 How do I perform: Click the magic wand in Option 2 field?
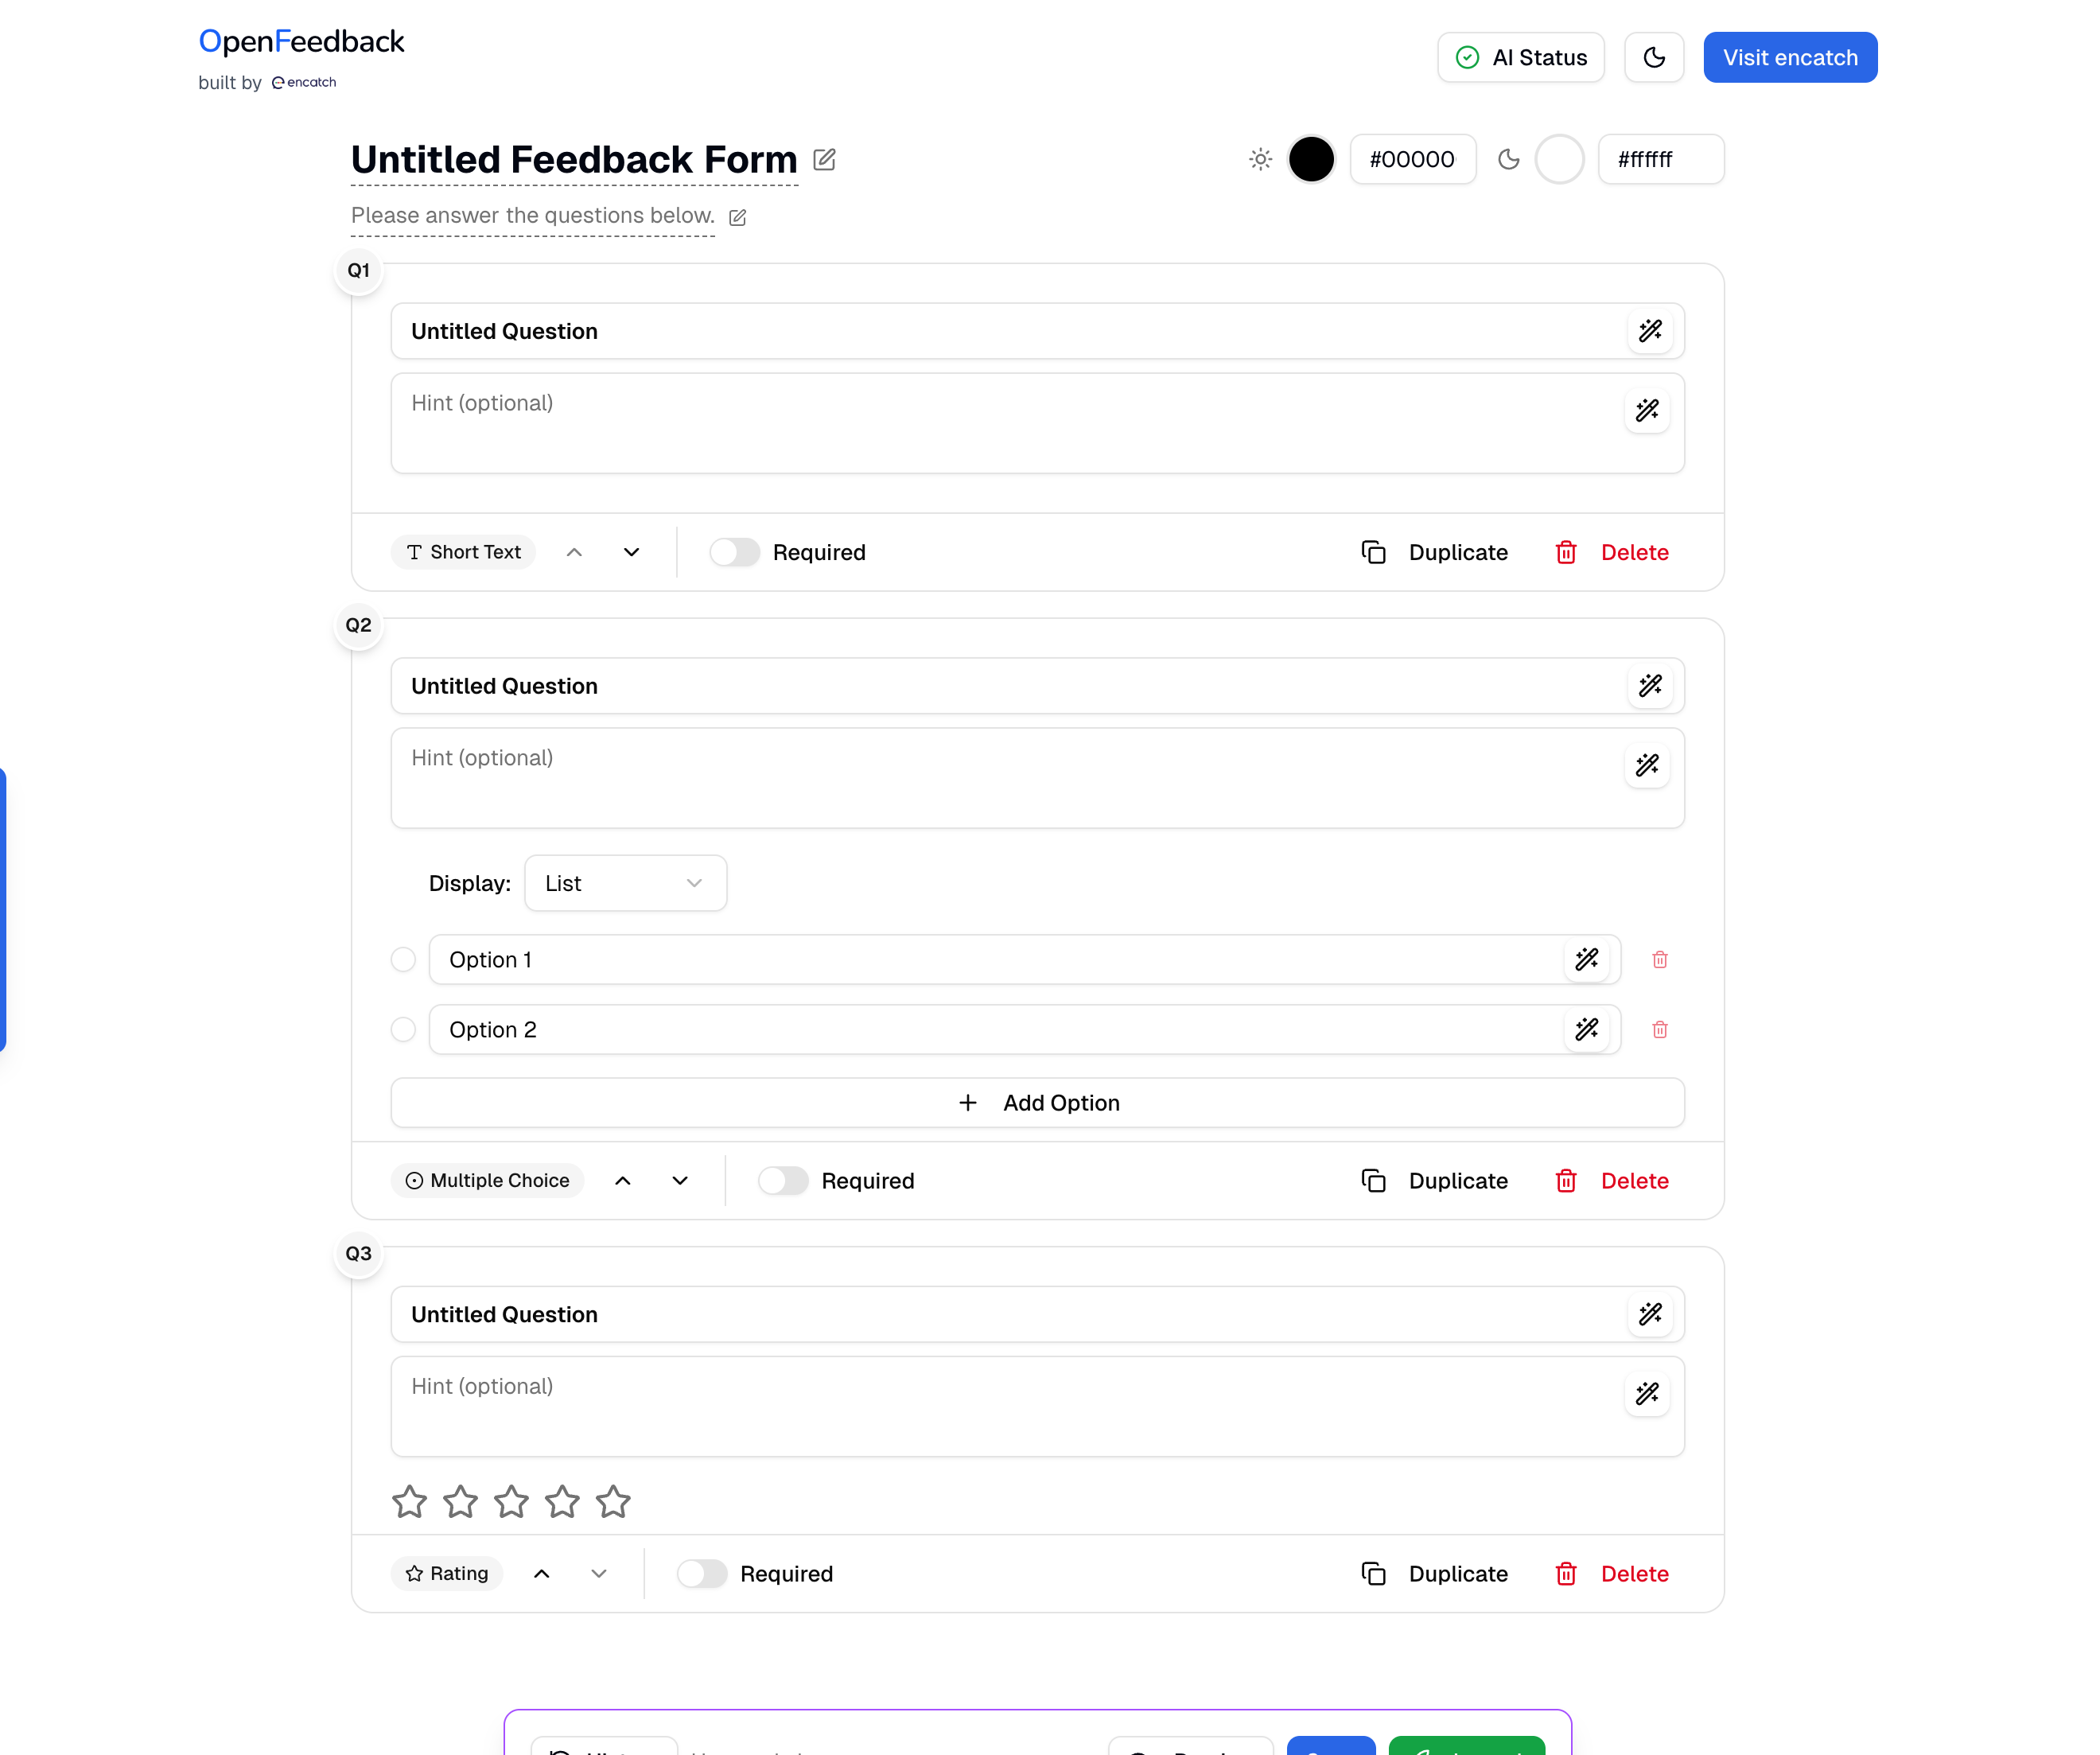click(x=1586, y=1030)
